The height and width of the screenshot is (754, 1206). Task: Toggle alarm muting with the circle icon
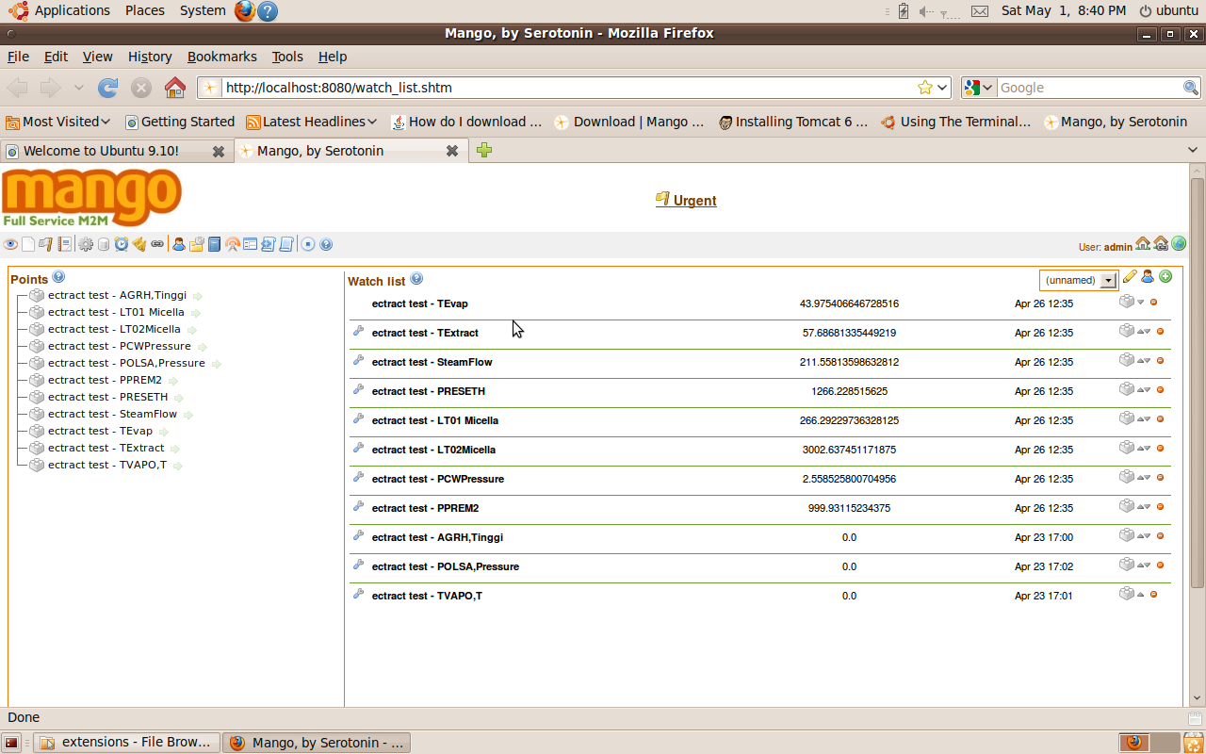pyautogui.click(x=306, y=243)
